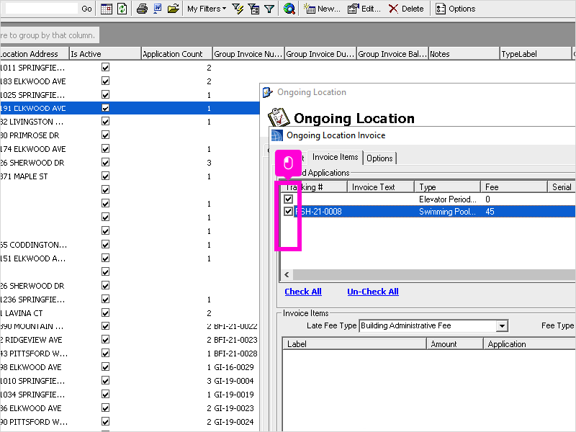Viewport: 576px width, 432px height.
Task: Click the Ongoing Location Invoice globe icon
Action: 277,135
